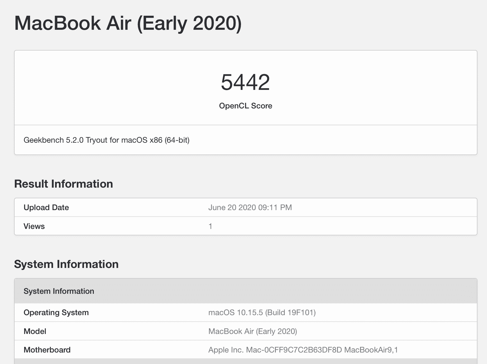Click the Geekbench 5.2.0 Tryout version text
Screen dimensions: 487x364
(106, 140)
